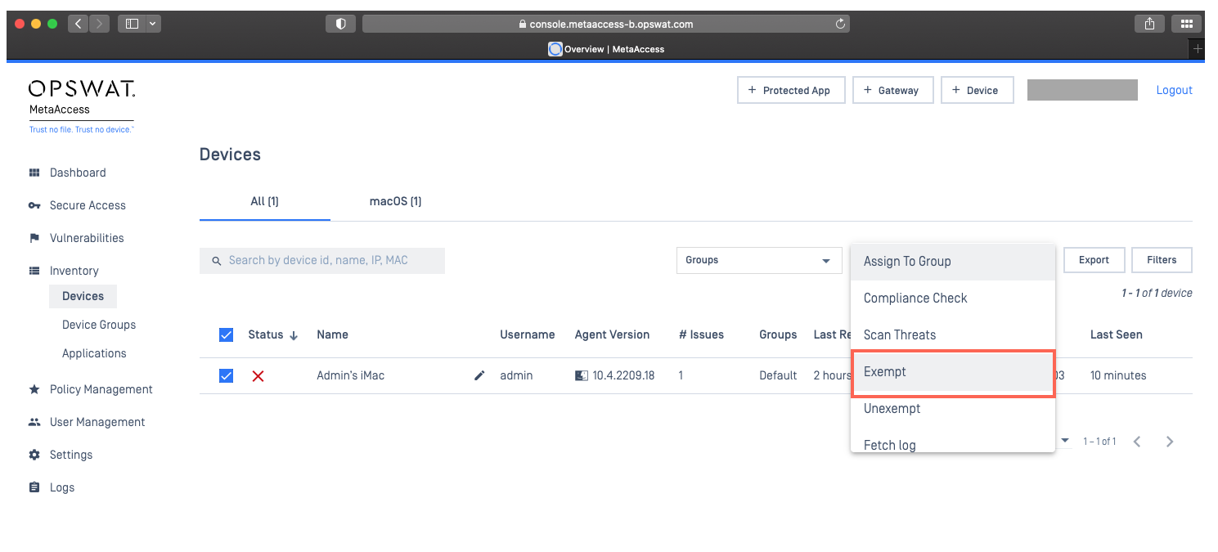Click the admin username cell
1218x552 pixels.
516,375
